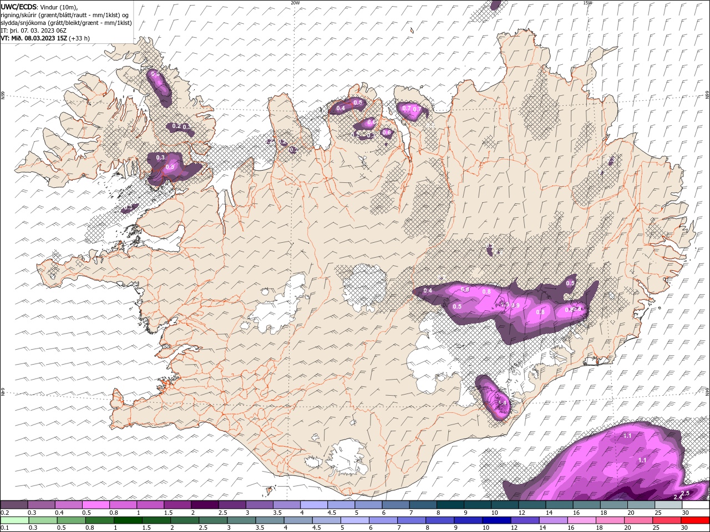The height and width of the screenshot is (532, 710).
Task: Click the '20W' longitude label
Action: point(296,3)
